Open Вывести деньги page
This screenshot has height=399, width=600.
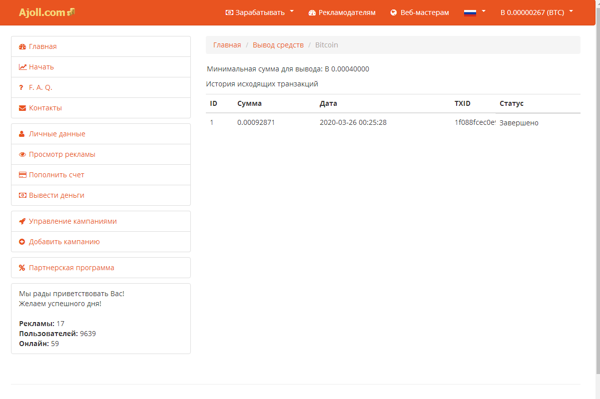[x=101, y=195]
